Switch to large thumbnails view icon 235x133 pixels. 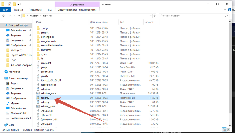click(229, 129)
